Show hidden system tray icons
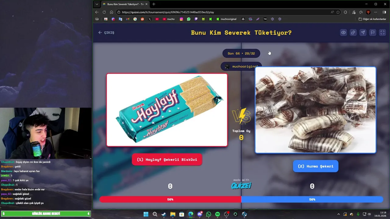The width and height of the screenshot is (390, 219). 338,214
